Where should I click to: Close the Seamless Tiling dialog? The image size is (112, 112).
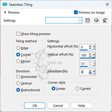107,4
